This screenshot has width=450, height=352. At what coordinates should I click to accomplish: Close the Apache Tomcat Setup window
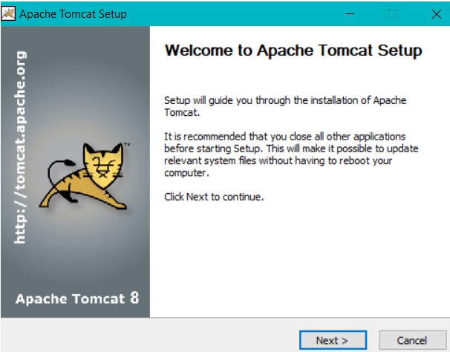[x=436, y=14]
